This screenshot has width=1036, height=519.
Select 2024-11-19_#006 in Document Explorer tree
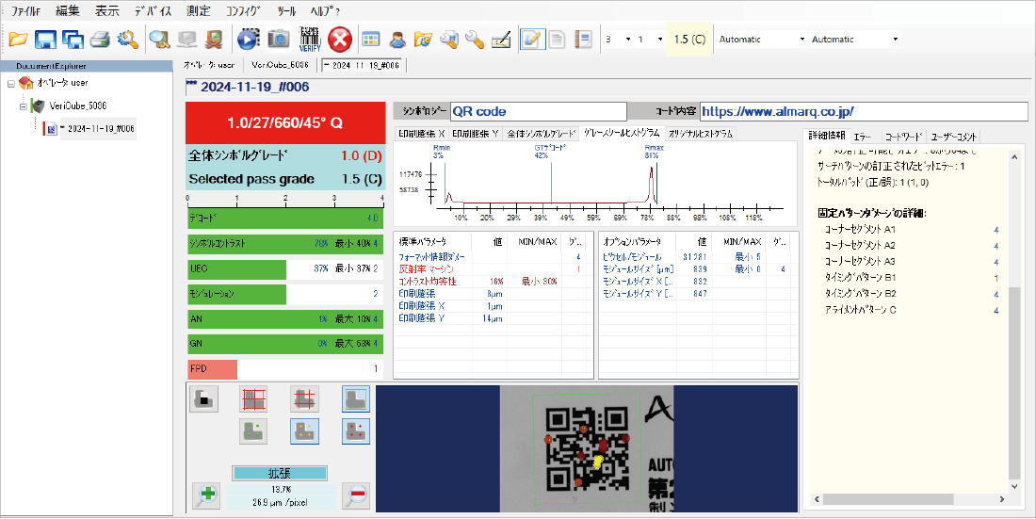click(97, 129)
